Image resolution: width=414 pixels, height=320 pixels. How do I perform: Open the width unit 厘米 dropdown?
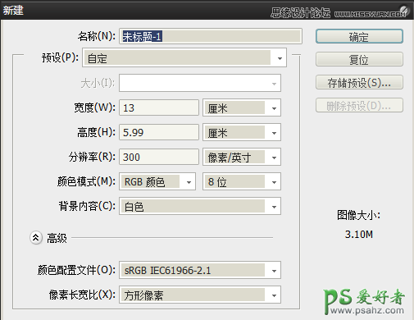[242, 107]
